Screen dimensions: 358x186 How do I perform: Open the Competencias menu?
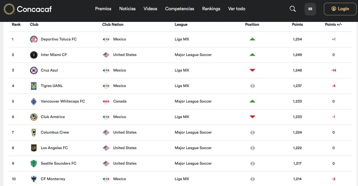coord(180,9)
